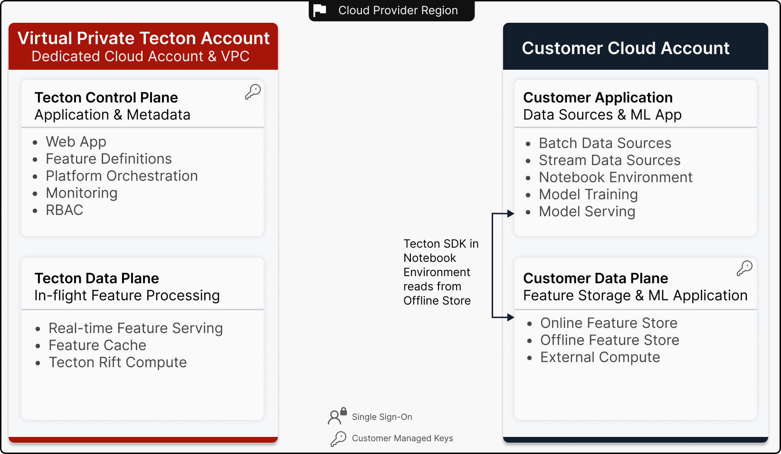The width and height of the screenshot is (781, 454).
Task: Click the External Compute item
Action: [600, 357]
